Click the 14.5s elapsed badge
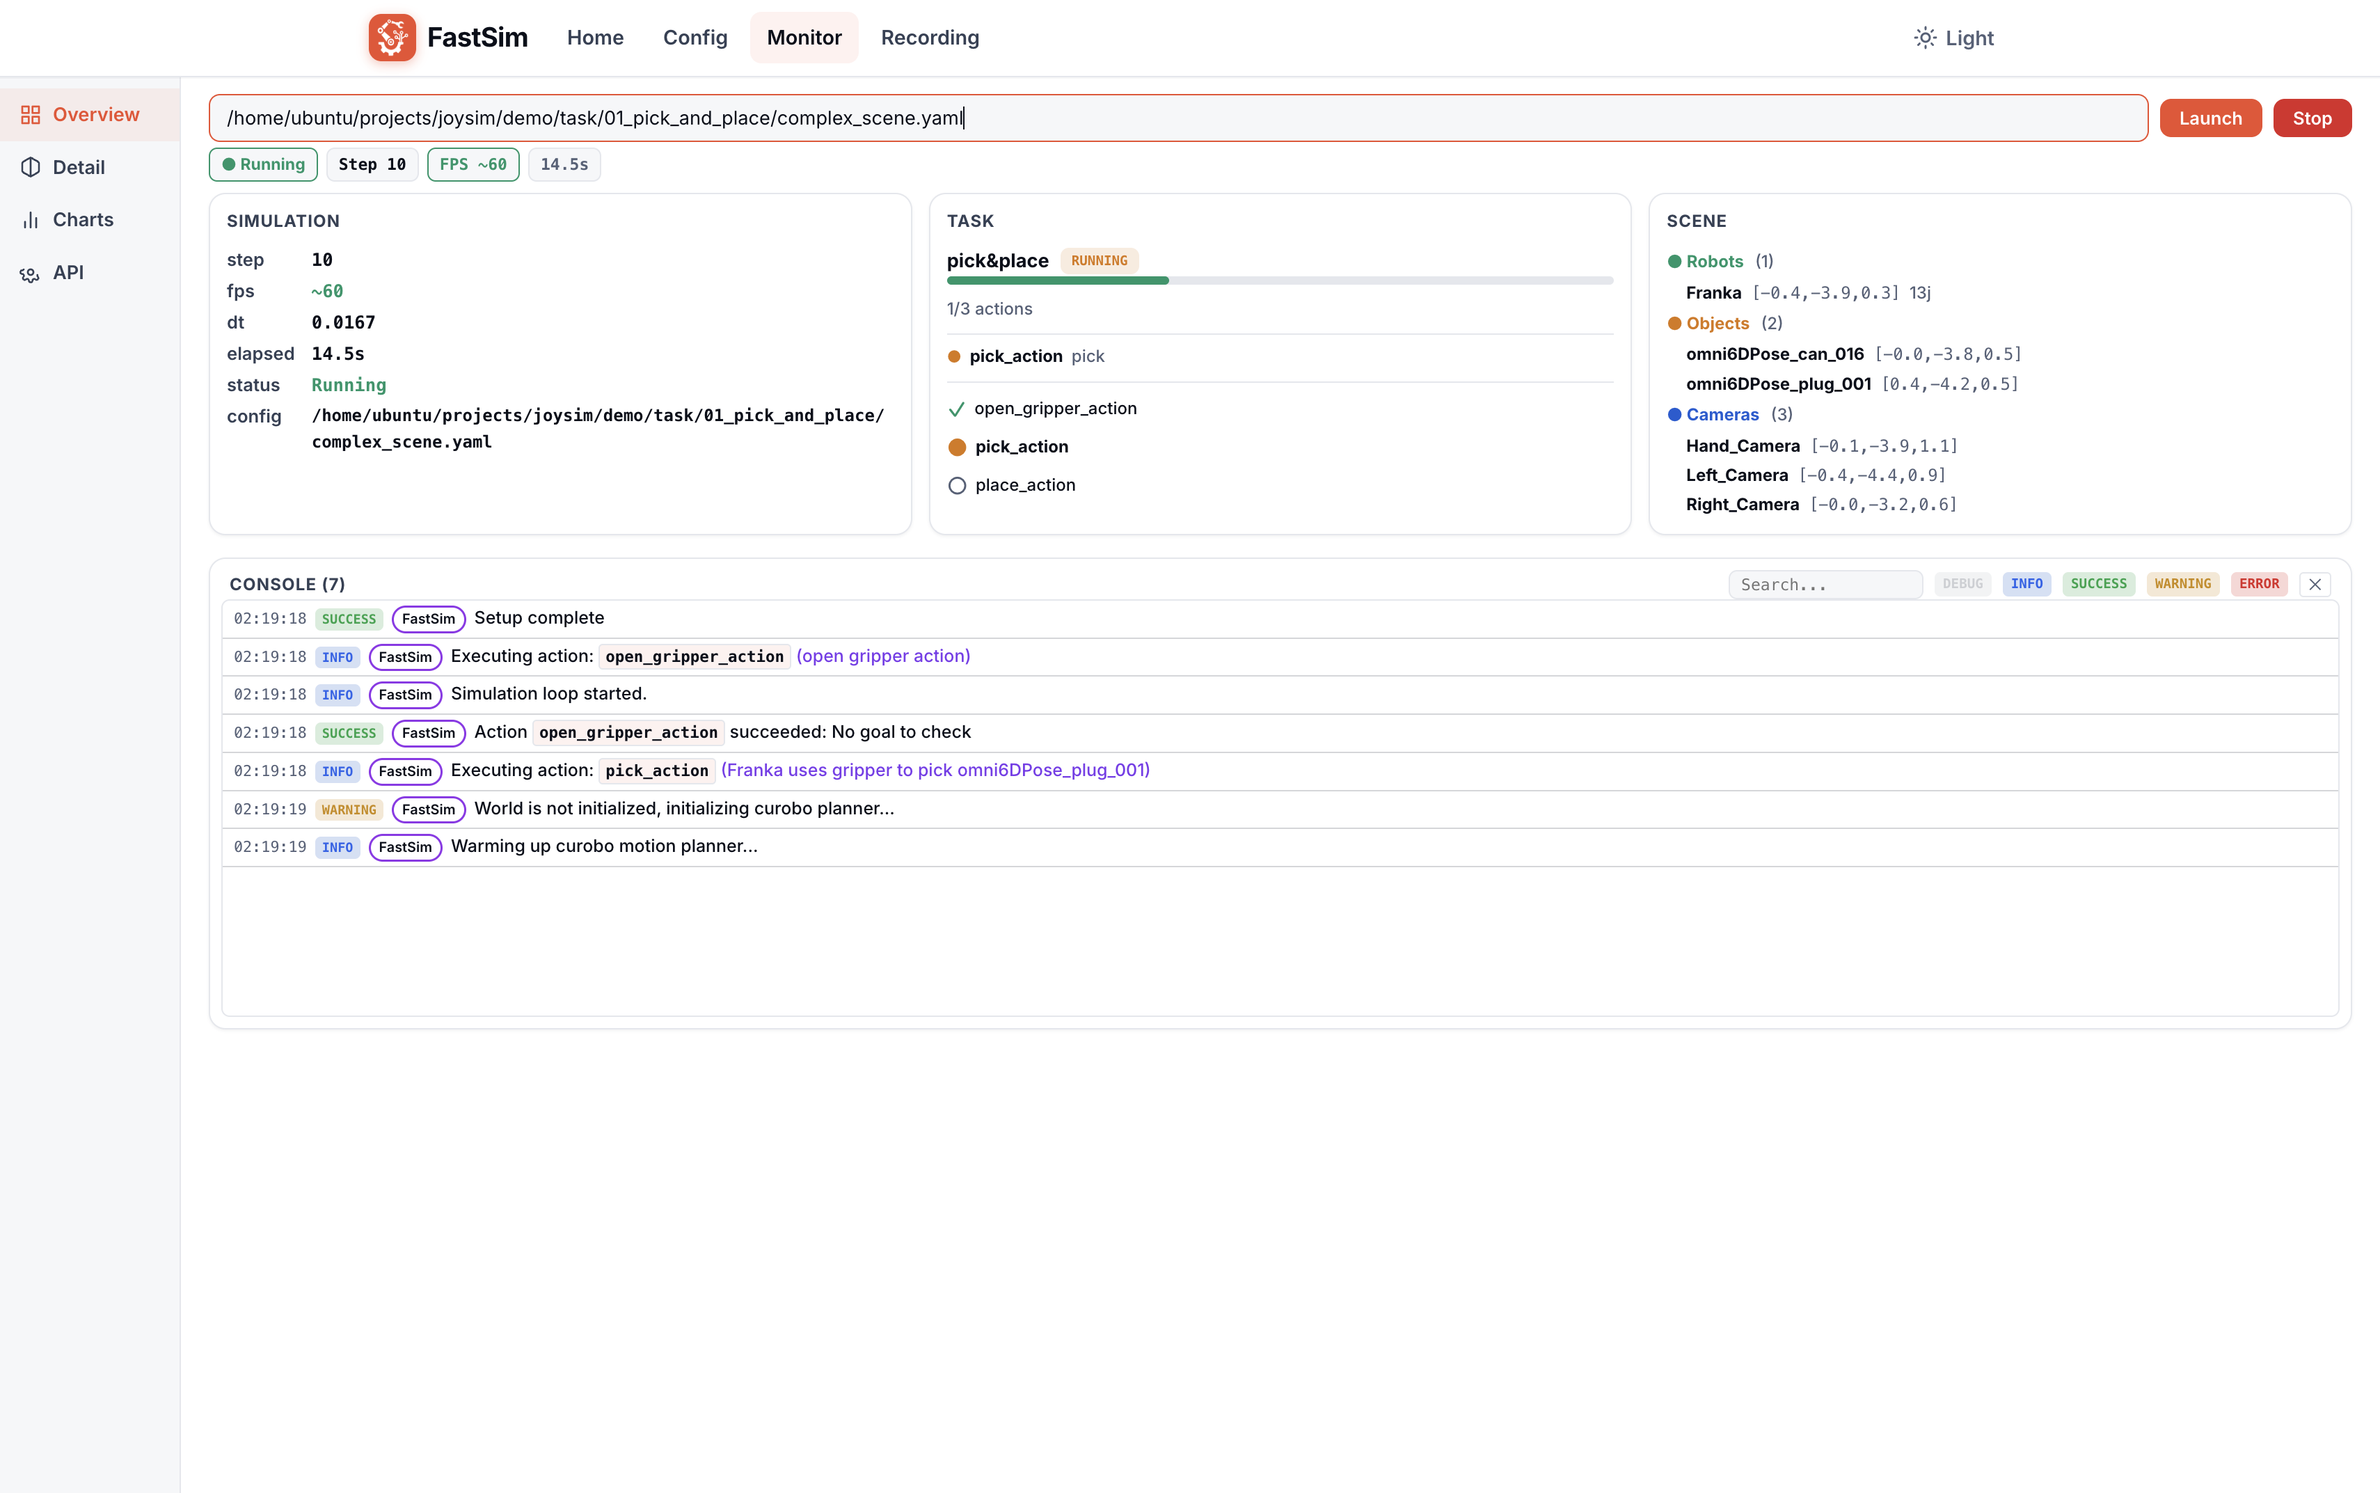The image size is (2380, 1493). (564, 164)
